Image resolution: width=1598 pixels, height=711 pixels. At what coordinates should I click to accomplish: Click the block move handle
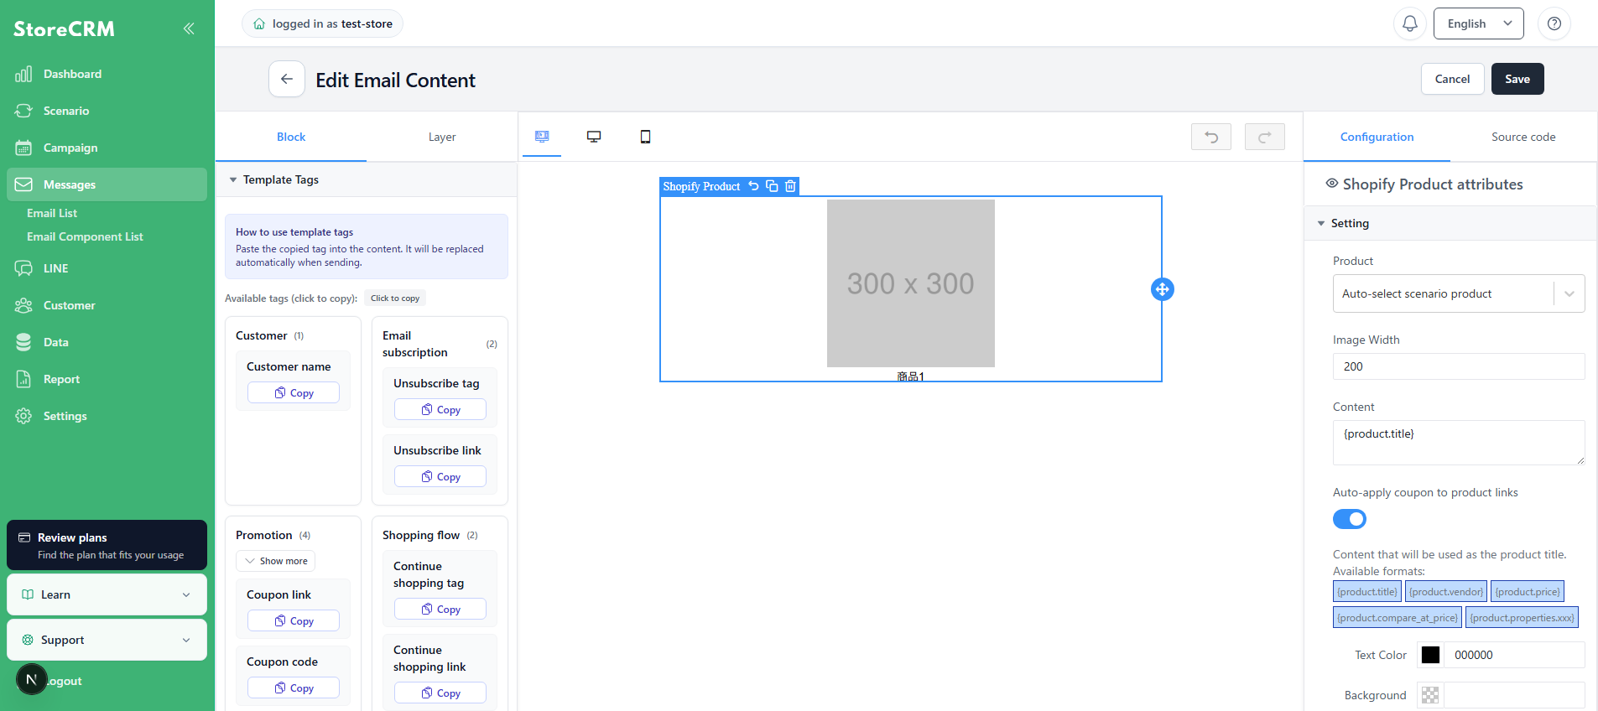1162,289
